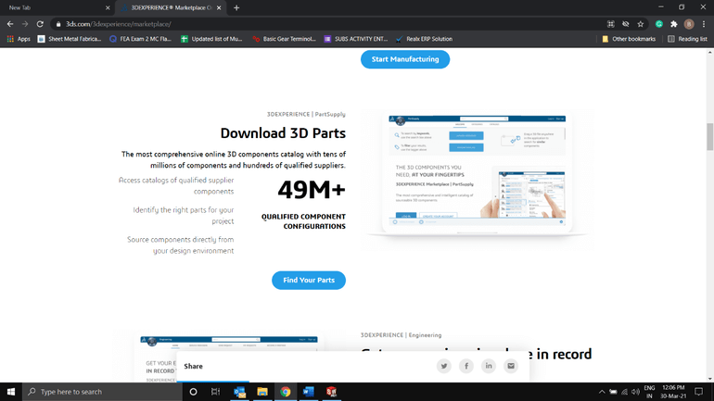Share by email envelope icon

(x=511, y=366)
